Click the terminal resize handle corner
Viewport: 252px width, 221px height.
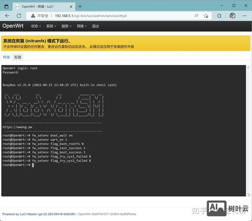(248, 194)
